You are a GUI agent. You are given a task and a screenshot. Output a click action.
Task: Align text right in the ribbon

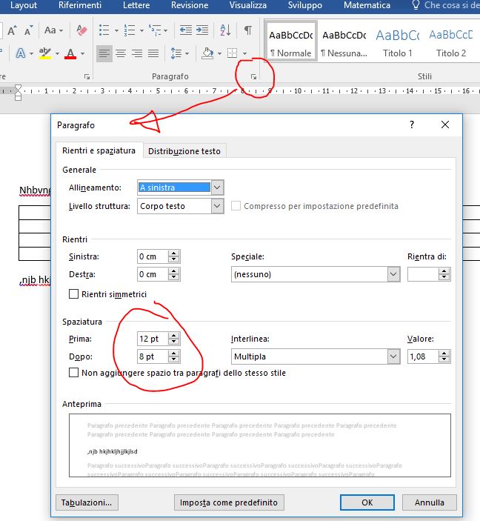pyautogui.click(x=137, y=53)
